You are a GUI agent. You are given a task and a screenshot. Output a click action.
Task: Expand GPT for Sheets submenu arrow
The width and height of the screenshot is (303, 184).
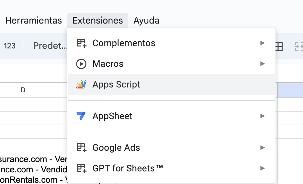(x=263, y=169)
